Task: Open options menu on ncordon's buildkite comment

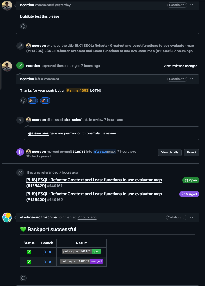Action: coord(193,5)
